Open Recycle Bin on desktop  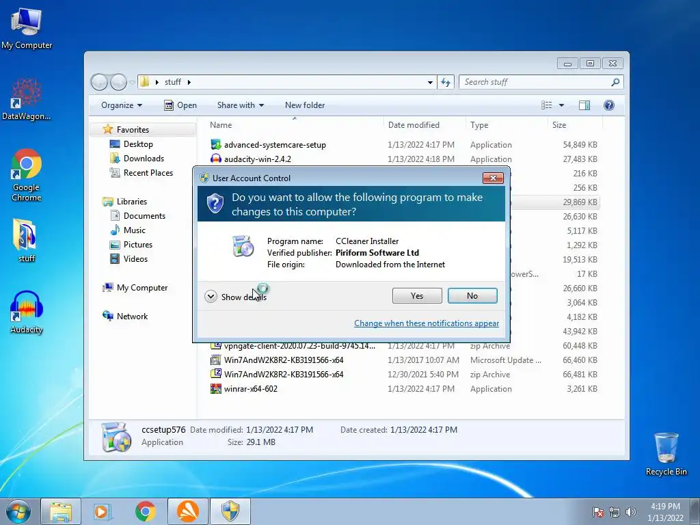coord(666,454)
